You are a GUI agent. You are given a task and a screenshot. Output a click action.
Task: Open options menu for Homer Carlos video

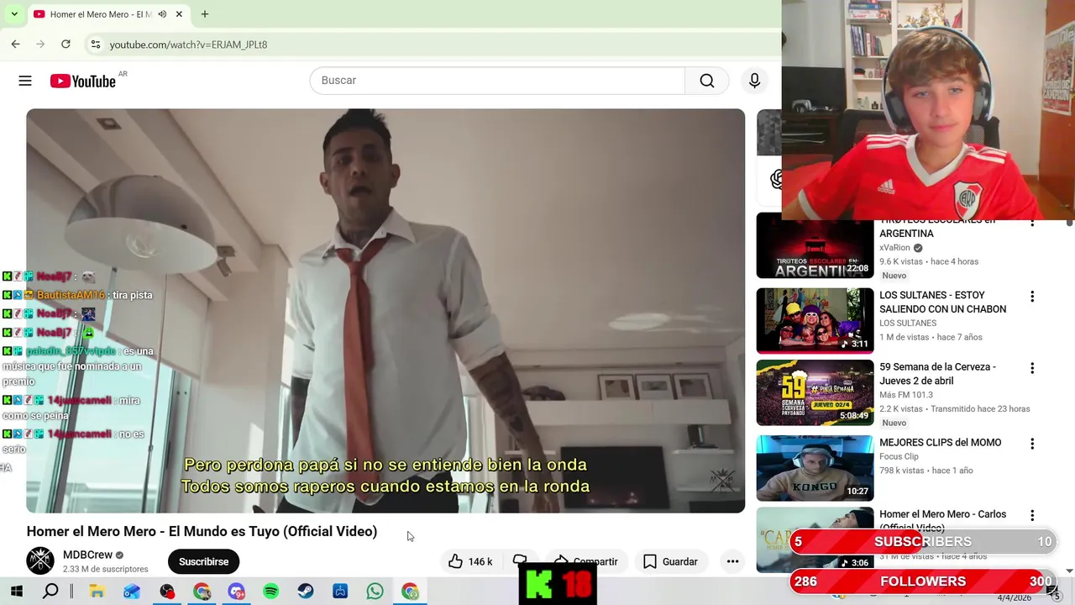tap(1032, 515)
